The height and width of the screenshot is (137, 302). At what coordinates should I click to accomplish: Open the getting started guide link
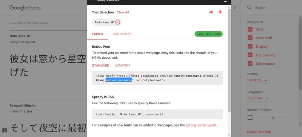(202, 125)
